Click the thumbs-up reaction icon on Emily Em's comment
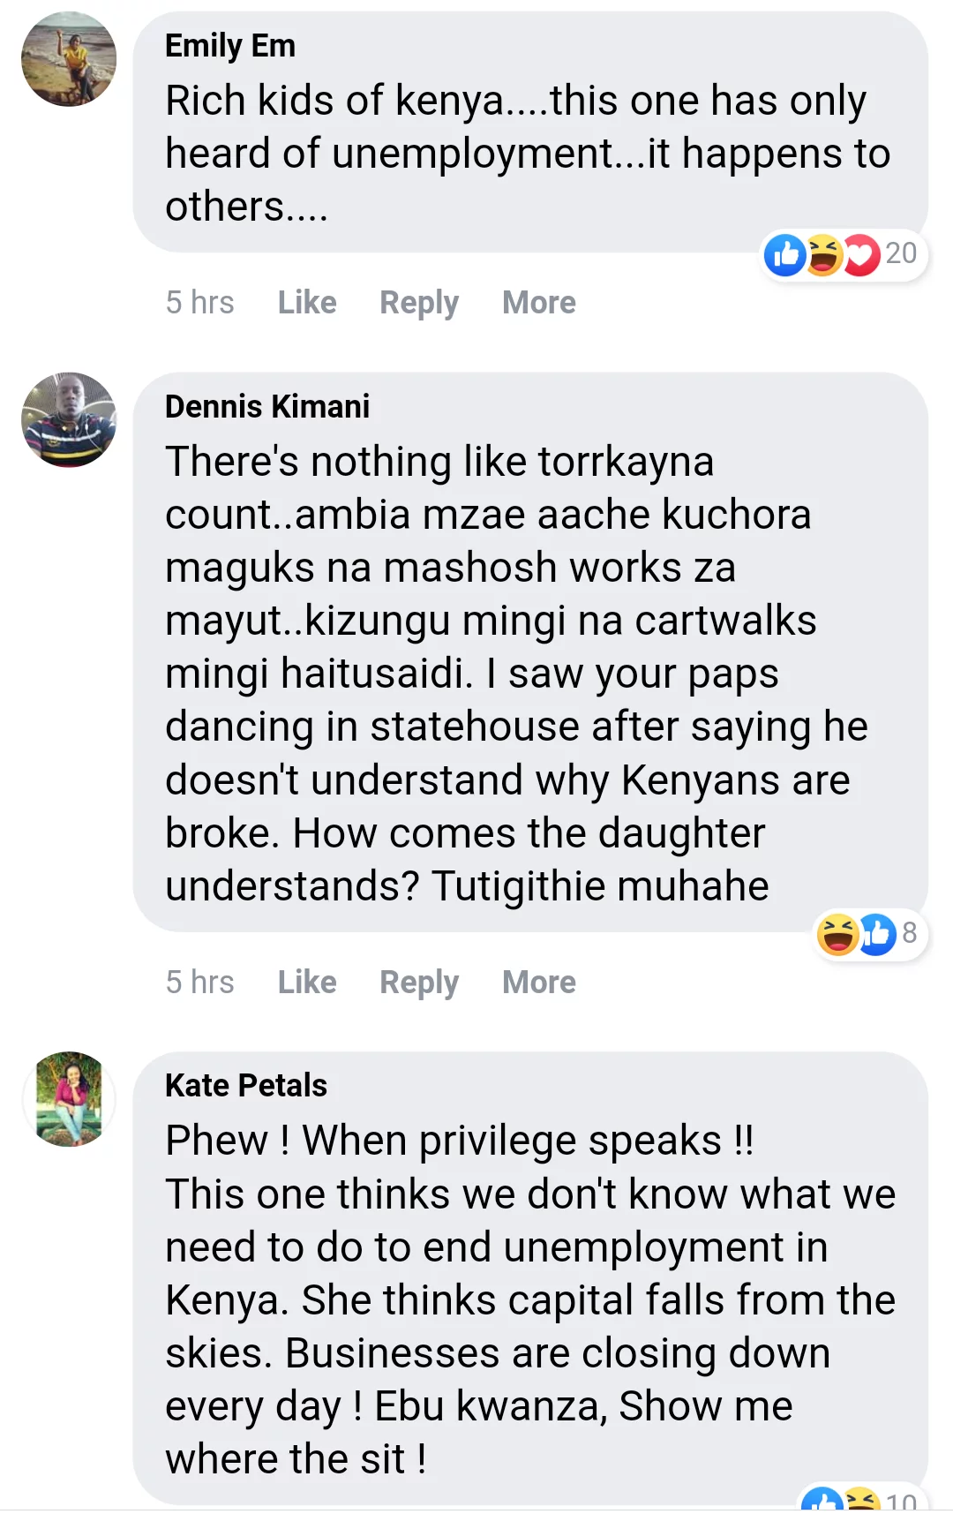 [x=784, y=255]
